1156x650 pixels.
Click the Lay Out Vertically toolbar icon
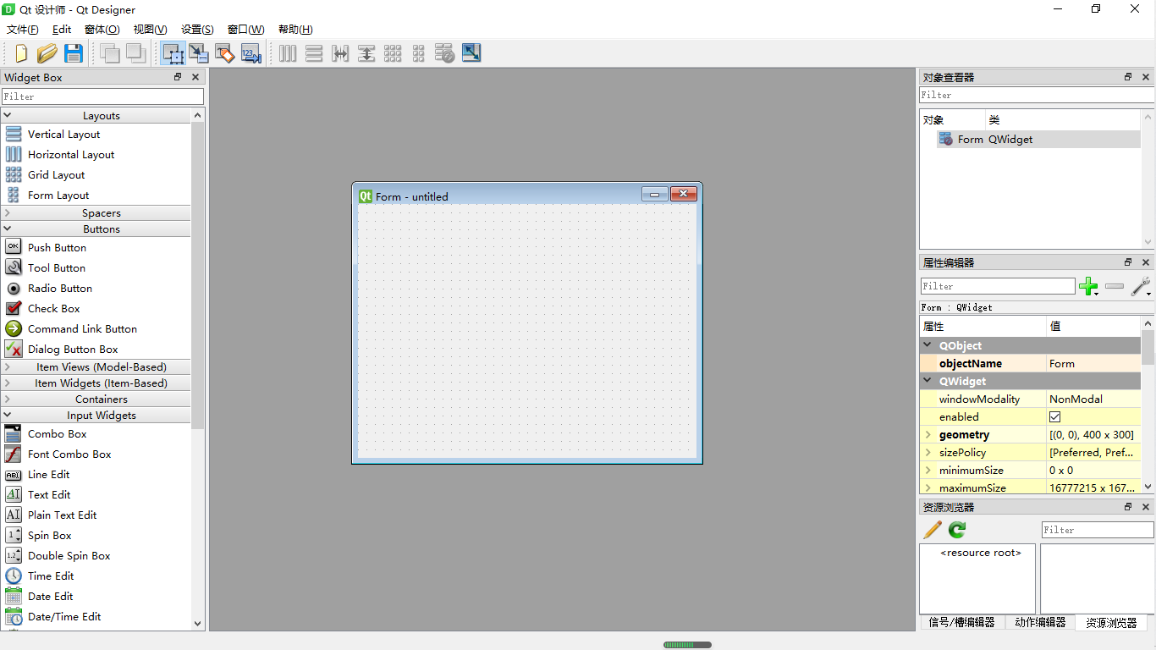314,53
